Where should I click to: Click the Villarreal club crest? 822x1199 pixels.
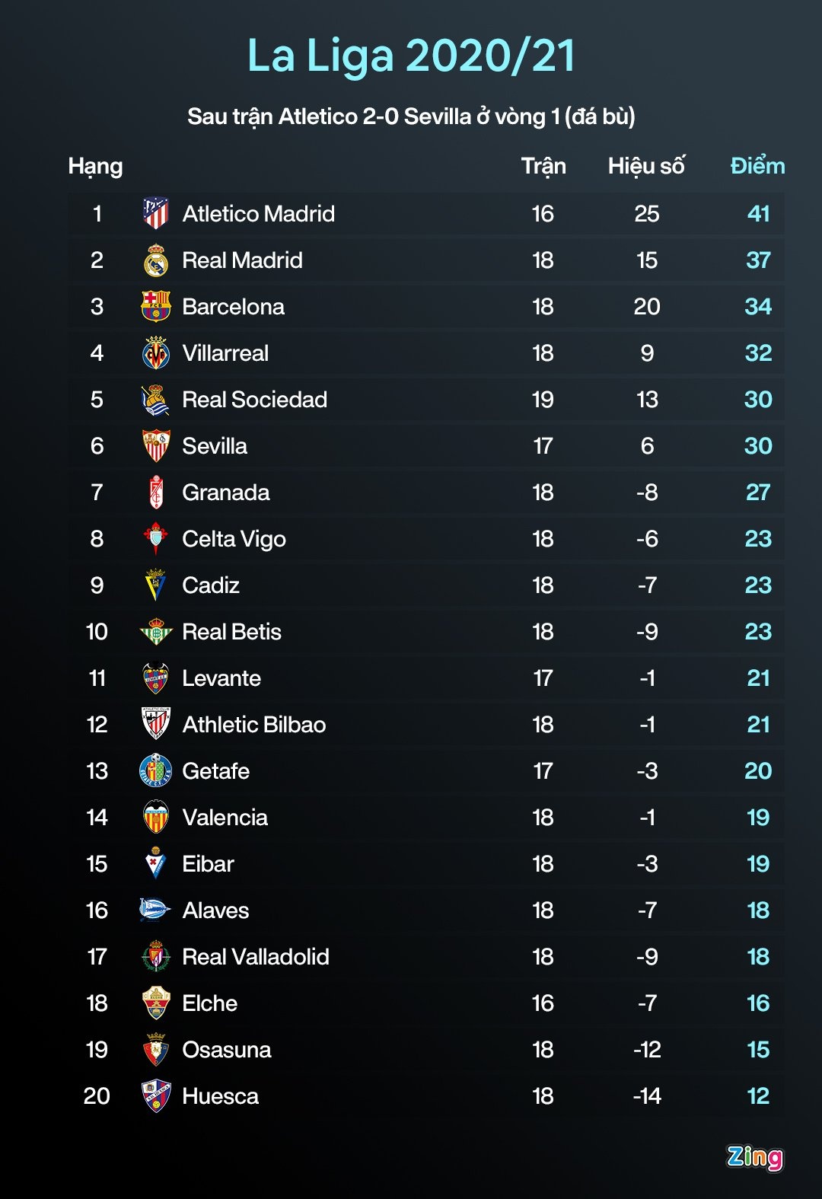click(156, 353)
